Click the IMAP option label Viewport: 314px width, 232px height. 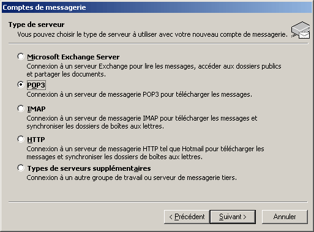coord(36,109)
